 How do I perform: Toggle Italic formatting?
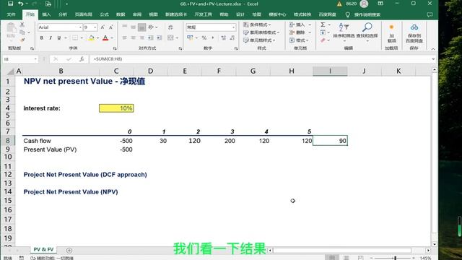tap(51, 38)
